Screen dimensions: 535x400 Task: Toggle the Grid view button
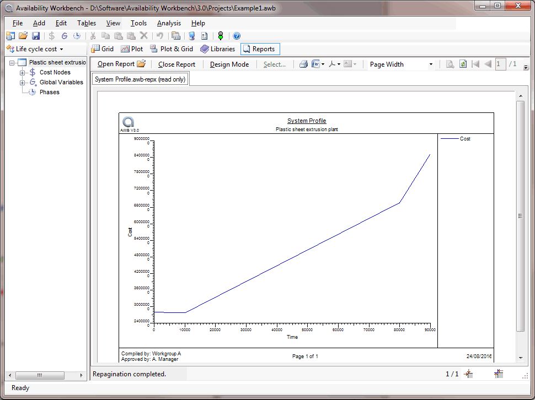click(103, 49)
